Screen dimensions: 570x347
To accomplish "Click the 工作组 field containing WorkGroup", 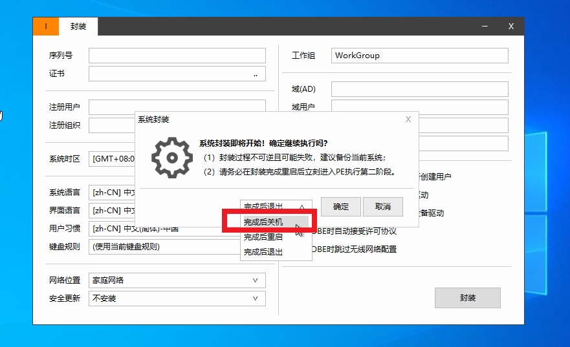I will pos(419,56).
